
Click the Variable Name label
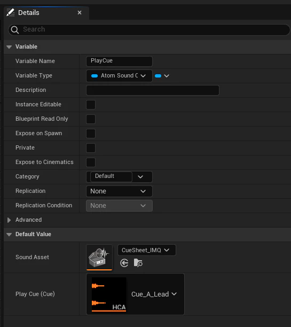pos(35,61)
